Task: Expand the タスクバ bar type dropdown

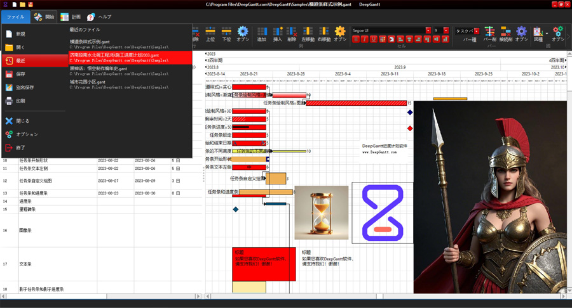Action: tap(476, 30)
